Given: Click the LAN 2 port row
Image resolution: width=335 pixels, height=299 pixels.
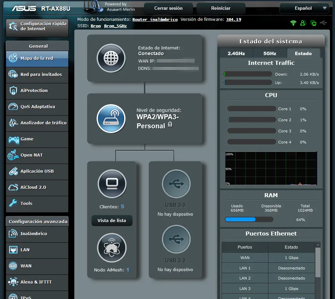Looking at the screenshot, I should coord(268,278).
